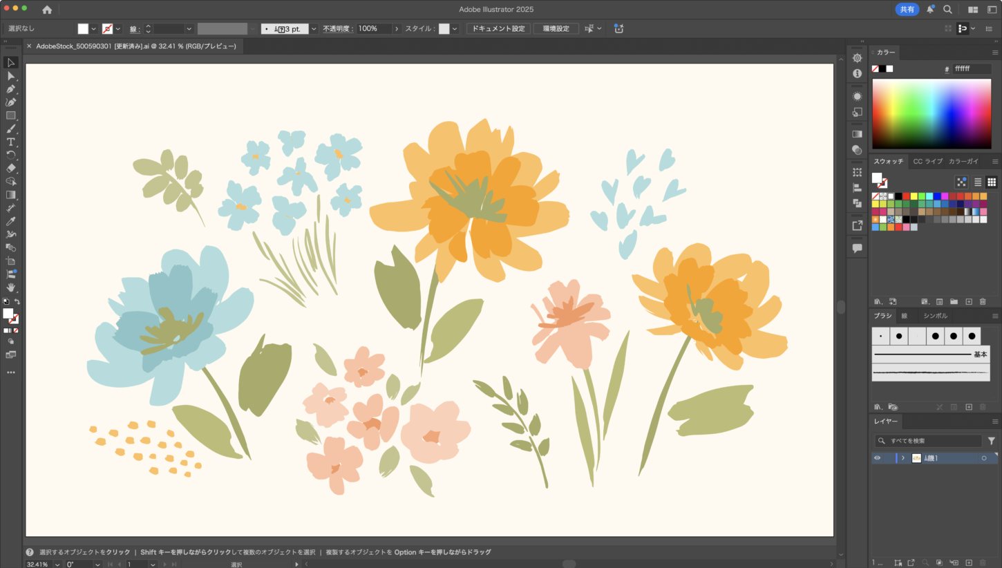This screenshot has height=568, width=1002.
Task: Choose the Rectangle tool
Action: coord(11,116)
